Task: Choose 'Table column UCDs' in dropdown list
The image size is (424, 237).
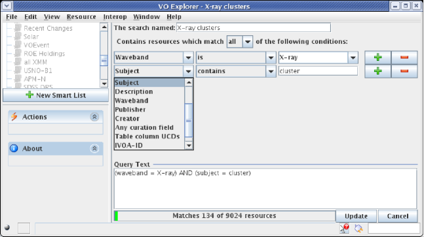Action: (x=149, y=136)
